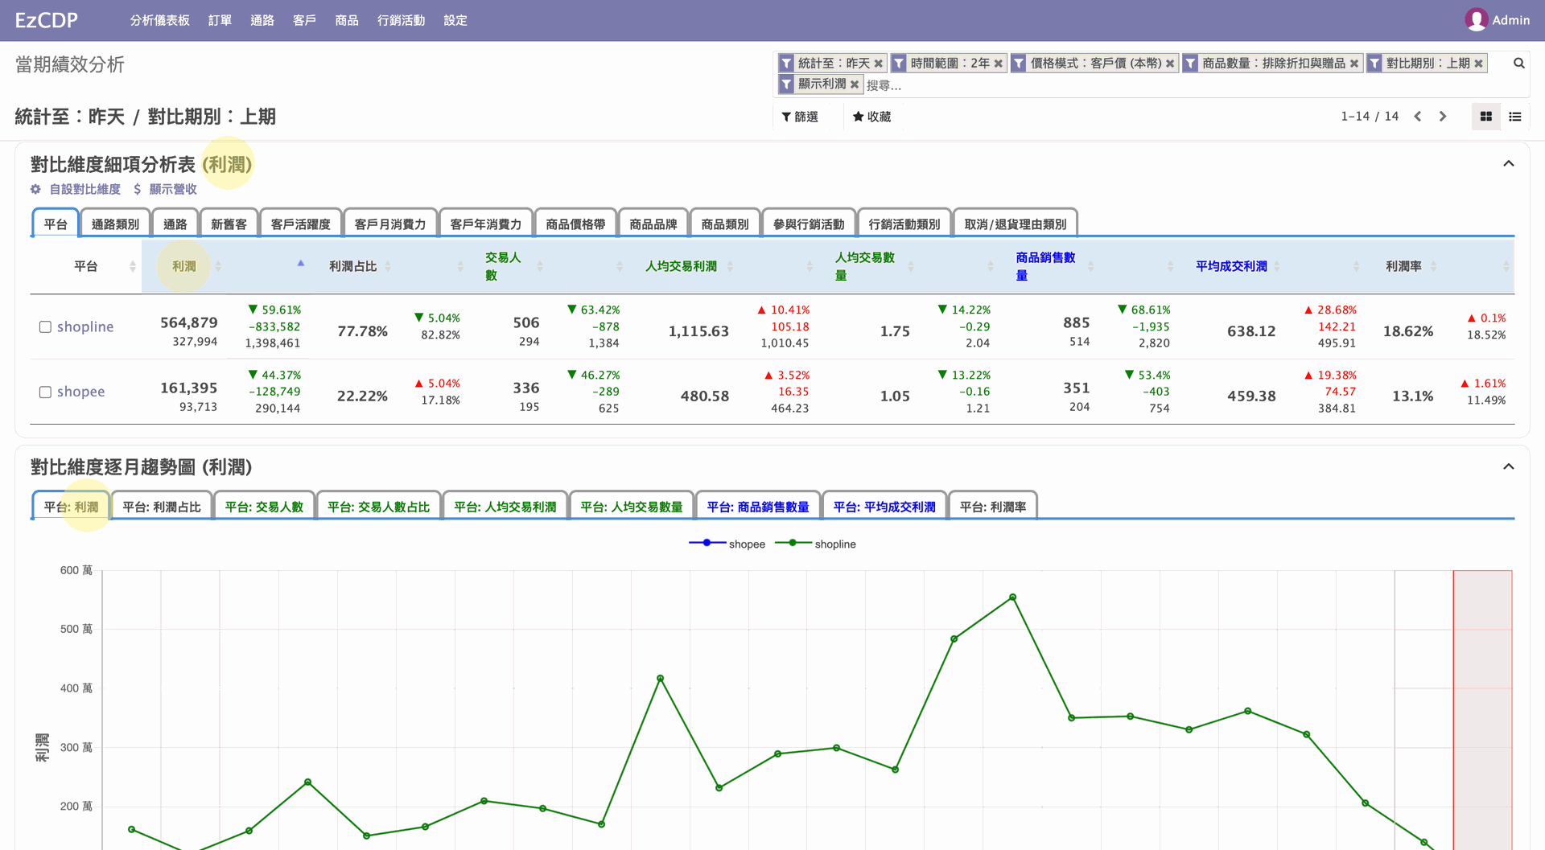
Task: Sort arrows next to 人均交易利潤 header
Action: click(730, 266)
